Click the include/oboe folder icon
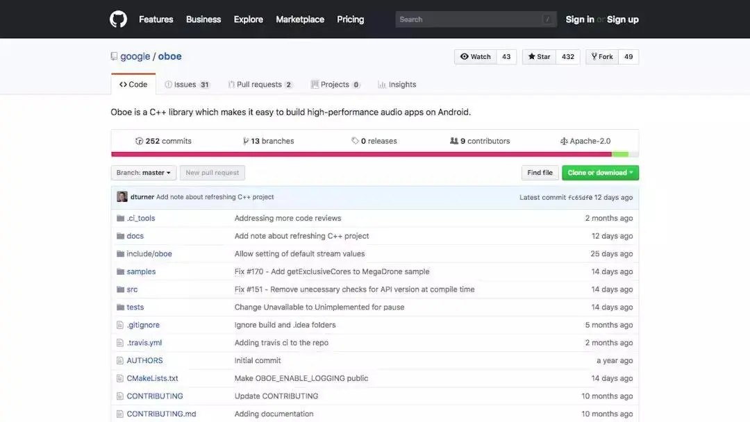750x422 pixels. point(120,254)
